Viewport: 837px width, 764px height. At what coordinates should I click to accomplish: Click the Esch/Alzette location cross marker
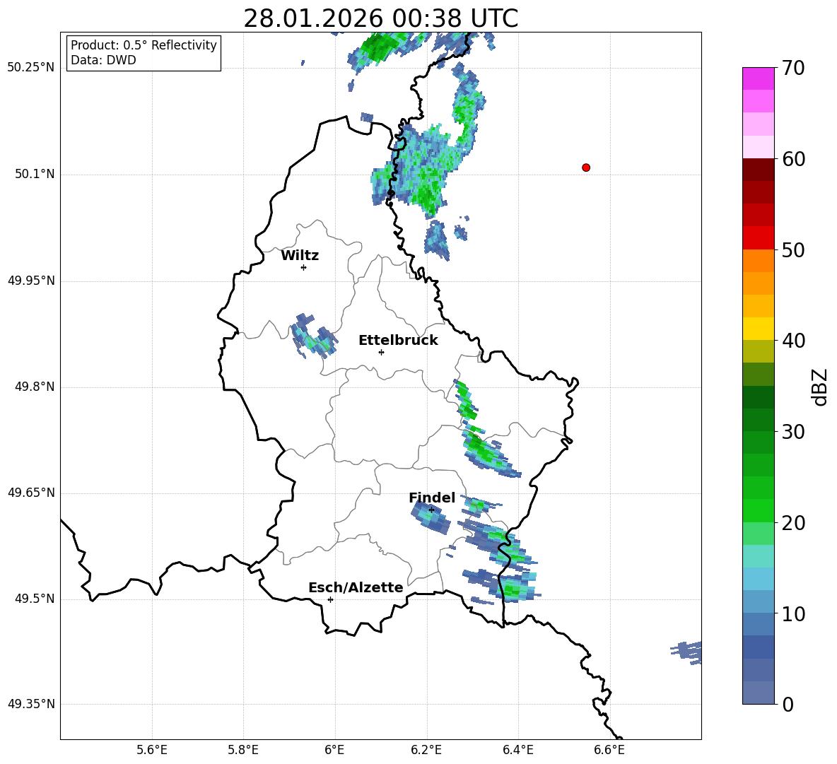pos(330,599)
